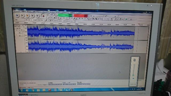Select the Envelope tool
This screenshot has width=171, height=96.
(x=52, y=15)
